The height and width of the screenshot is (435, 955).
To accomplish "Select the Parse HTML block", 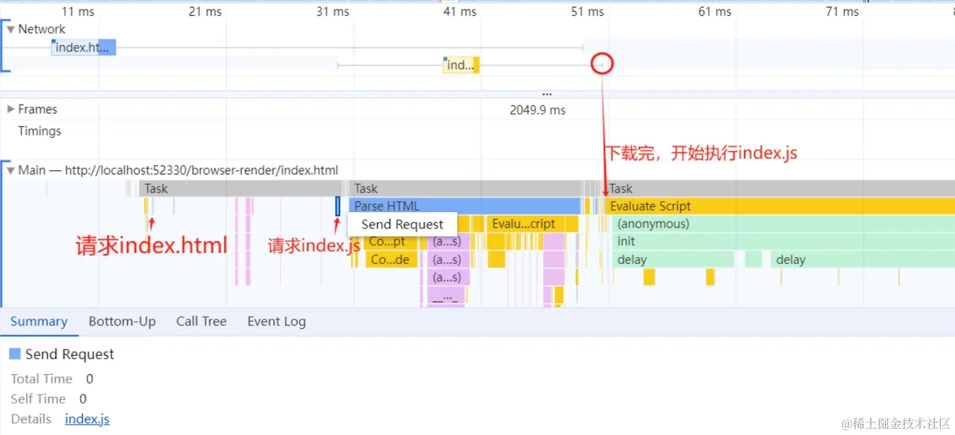I will pyautogui.click(x=464, y=206).
